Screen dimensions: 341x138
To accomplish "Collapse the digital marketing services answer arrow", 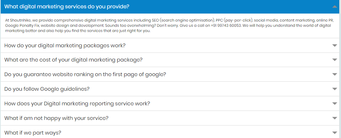I will click(335, 7).
